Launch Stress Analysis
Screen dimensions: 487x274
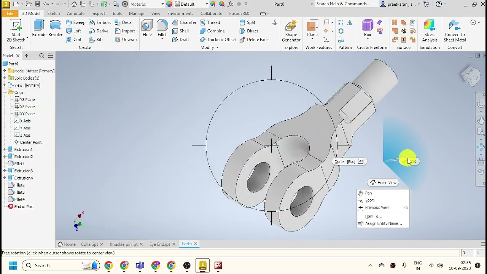tap(430, 31)
